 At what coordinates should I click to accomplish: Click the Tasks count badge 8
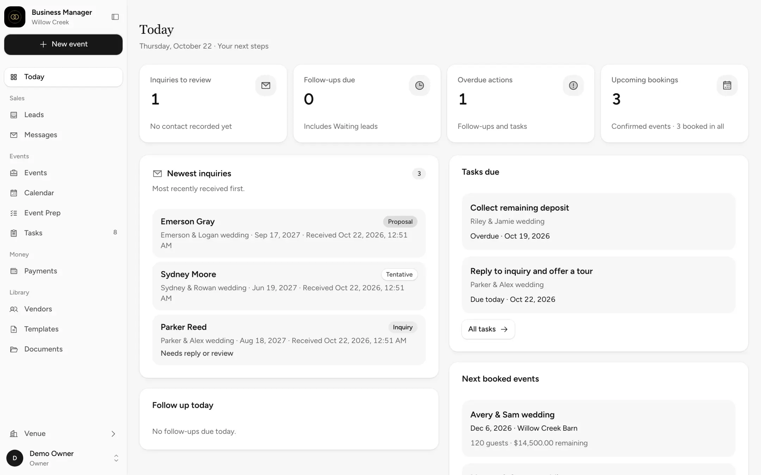[x=115, y=232]
